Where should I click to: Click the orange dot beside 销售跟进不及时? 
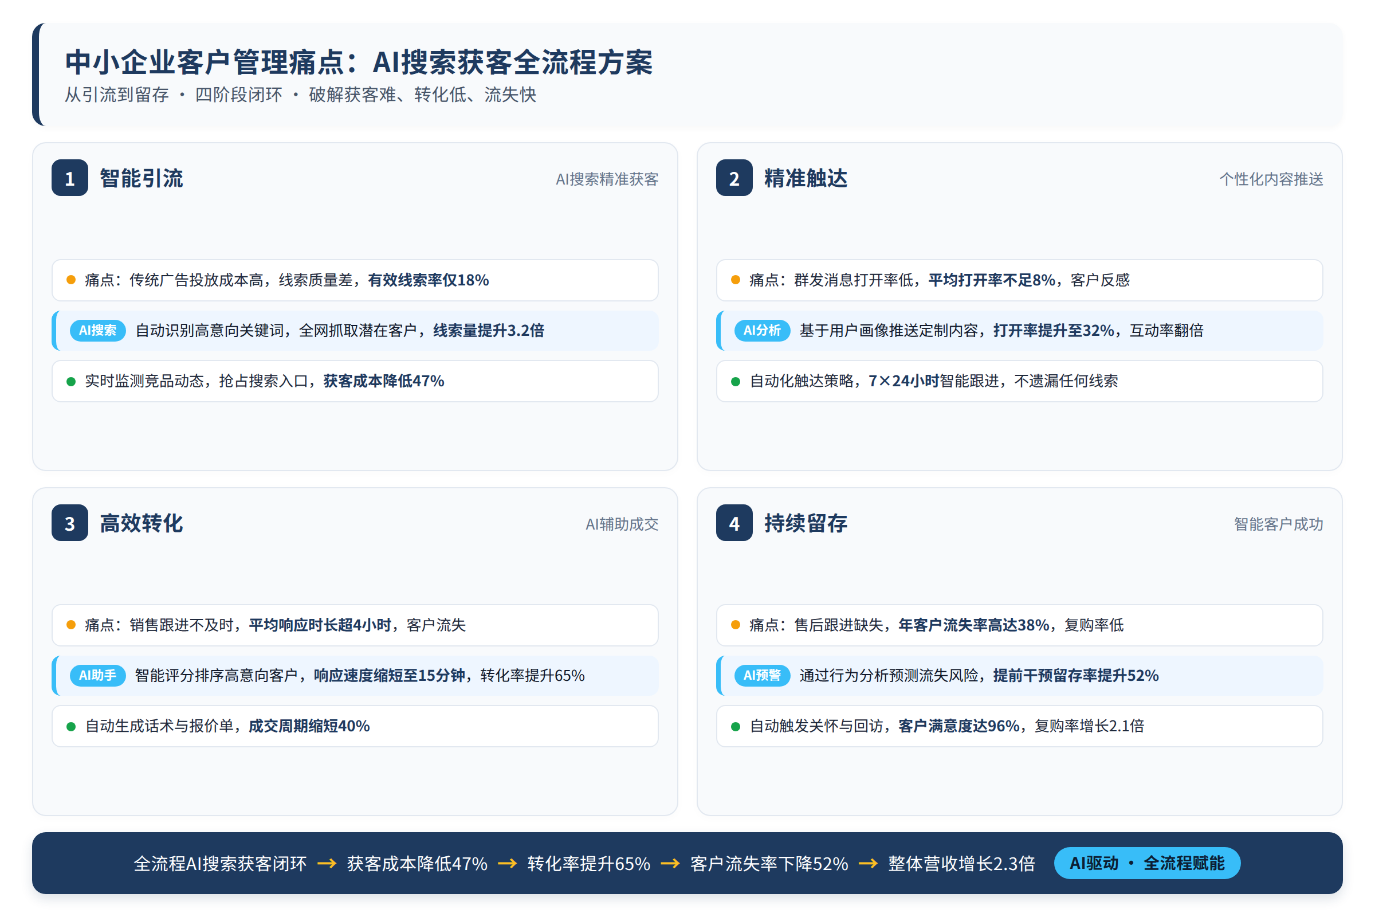(71, 625)
